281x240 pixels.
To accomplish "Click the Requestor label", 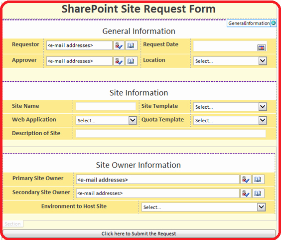I will (25, 44).
